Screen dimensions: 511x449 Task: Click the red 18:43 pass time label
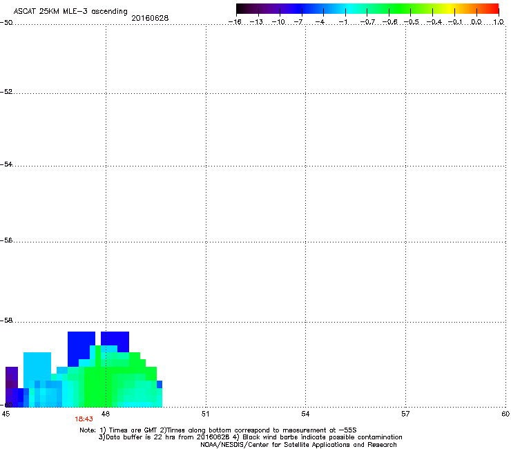(84, 419)
